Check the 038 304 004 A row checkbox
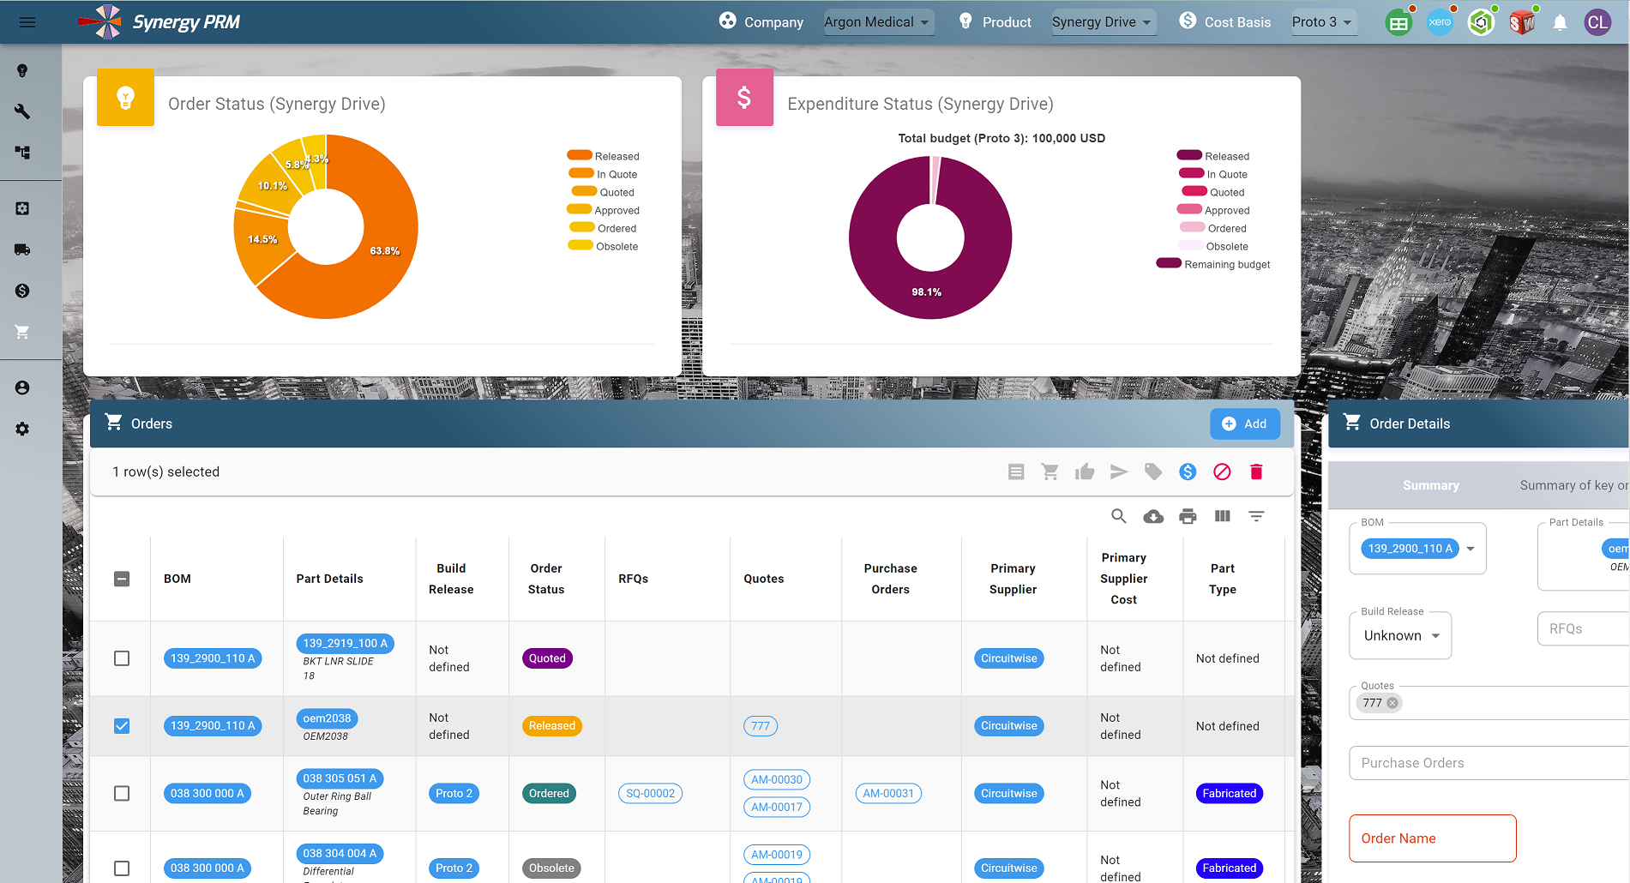 pos(122,868)
